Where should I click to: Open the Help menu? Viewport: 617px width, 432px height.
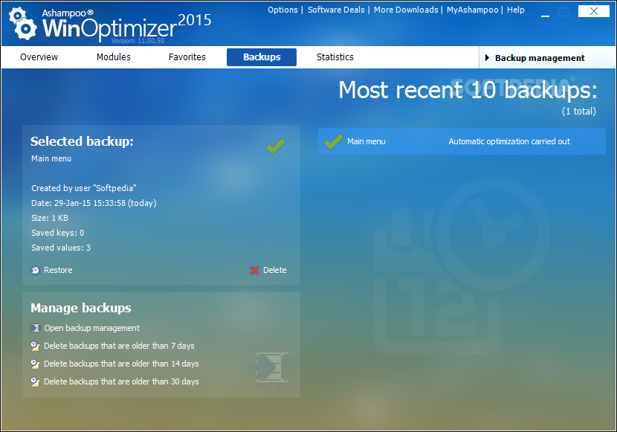pyautogui.click(x=515, y=10)
